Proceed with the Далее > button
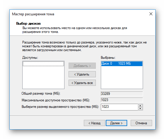Image resolution: width=165 pixels, height=139 pixels. click(x=116, y=123)
